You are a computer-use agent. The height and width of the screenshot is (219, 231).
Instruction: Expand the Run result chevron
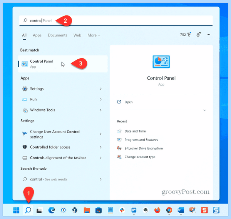[x=101, y=99]
